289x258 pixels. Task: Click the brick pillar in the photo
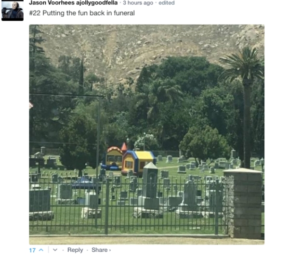(243, 204)
